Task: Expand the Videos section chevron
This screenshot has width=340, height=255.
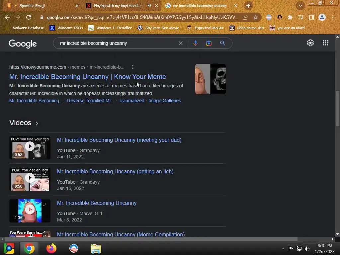Action: [x=37, y=124]
